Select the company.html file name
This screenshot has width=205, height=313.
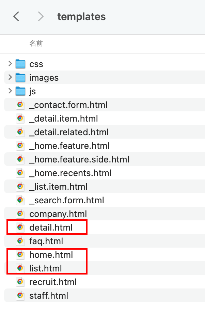pyautogui.click(x=58, y=214)
